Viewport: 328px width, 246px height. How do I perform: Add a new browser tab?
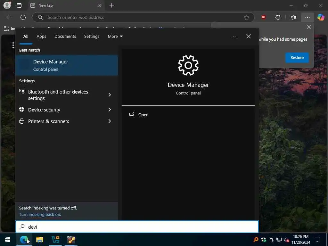(112, 5)
